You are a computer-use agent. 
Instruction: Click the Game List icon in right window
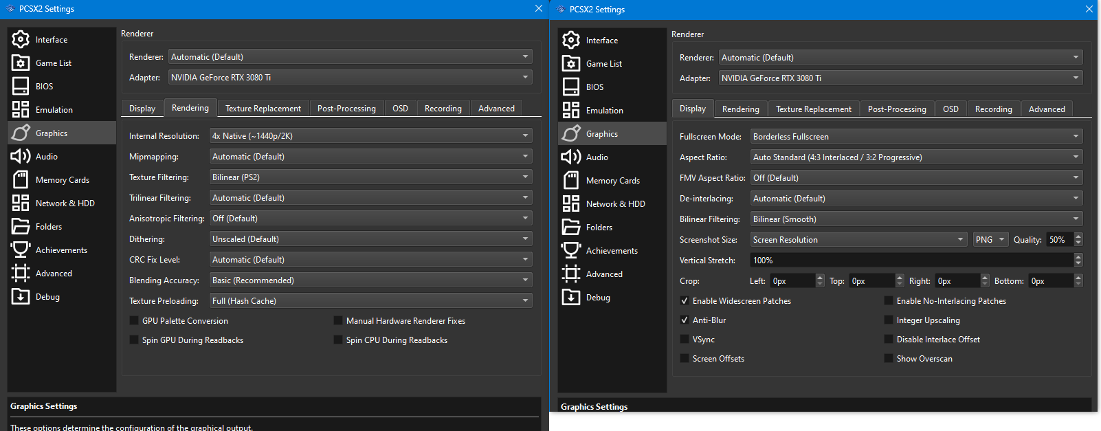571,63
